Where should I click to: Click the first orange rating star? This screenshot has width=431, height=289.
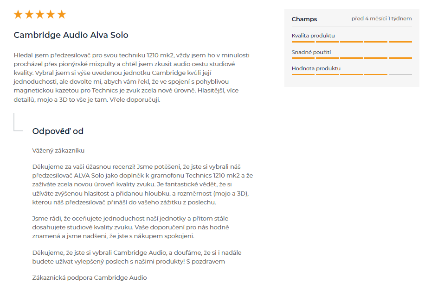pyautogui.click(x=18, y=14)
